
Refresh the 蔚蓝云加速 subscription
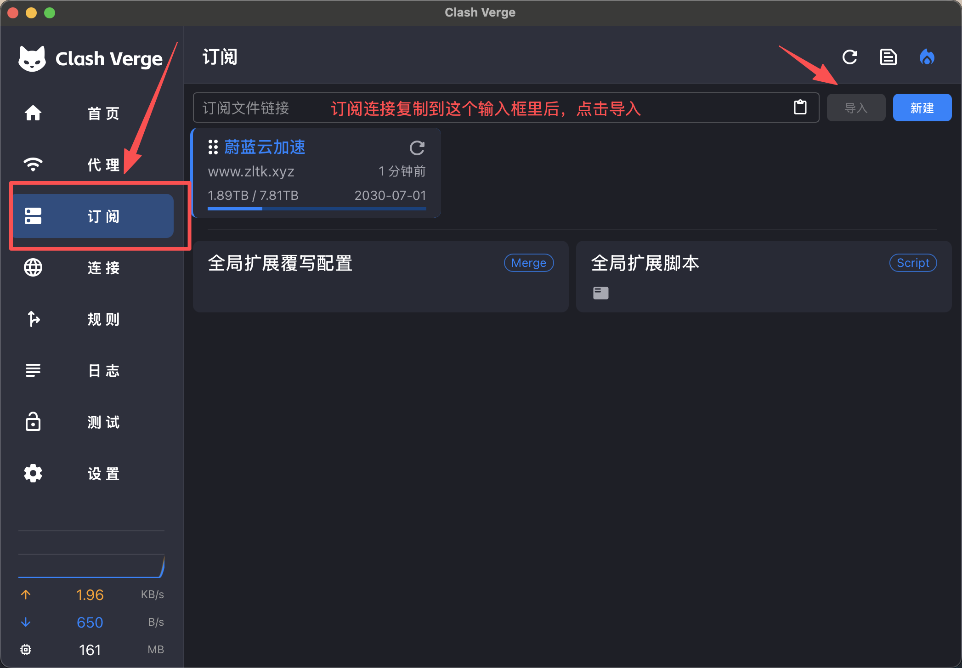tap(417, 148)
